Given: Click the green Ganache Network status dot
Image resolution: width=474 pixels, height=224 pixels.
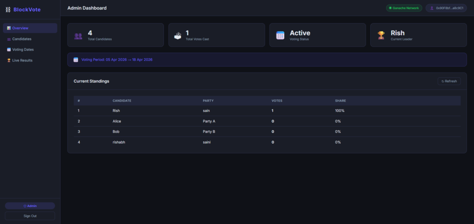Looking at the screenshot, I should click(390, 8).
